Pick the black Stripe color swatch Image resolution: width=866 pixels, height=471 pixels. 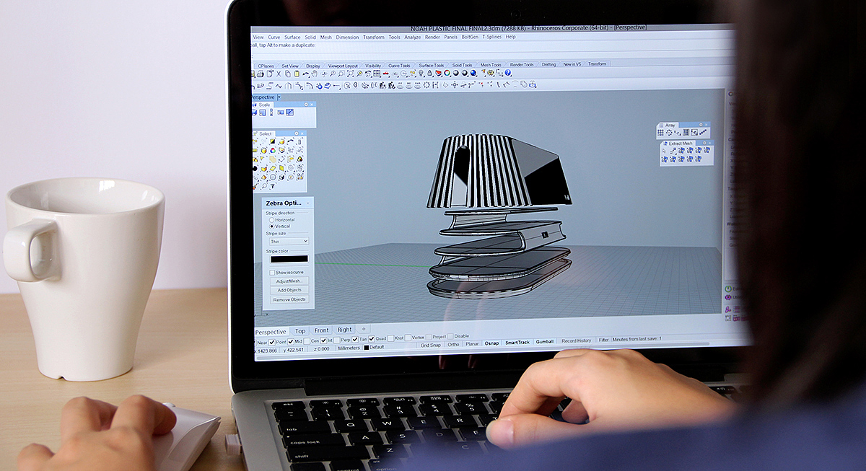click(x=289, y=259)
